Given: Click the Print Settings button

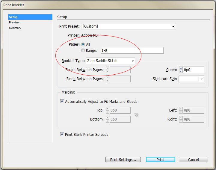Looking at the screenshot, I should (x=123, y=160).
